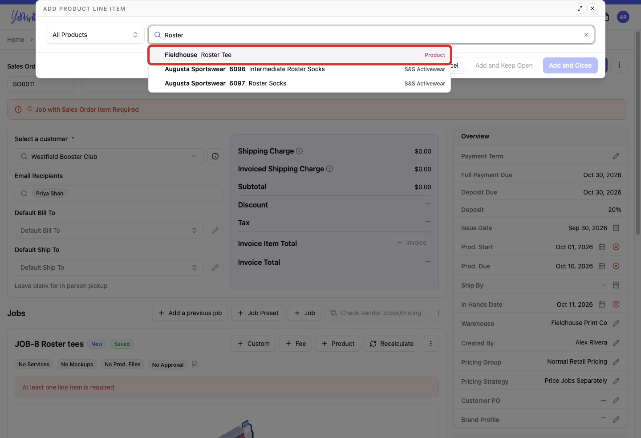Clear the Roster search text

coord(586,35)
